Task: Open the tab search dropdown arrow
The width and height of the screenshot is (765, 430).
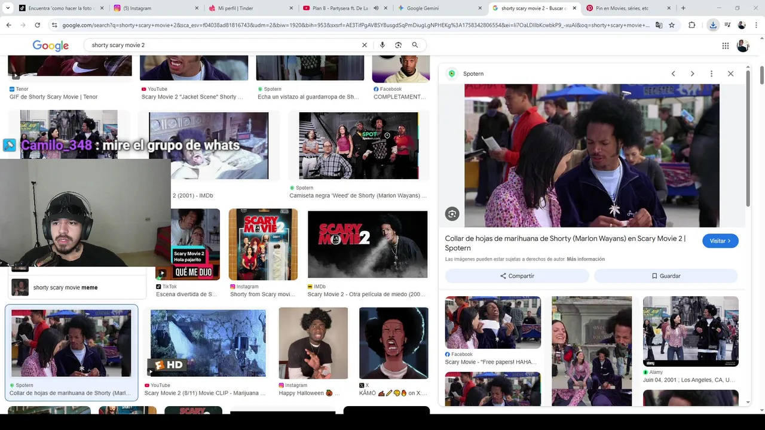Action: (8, 8)
